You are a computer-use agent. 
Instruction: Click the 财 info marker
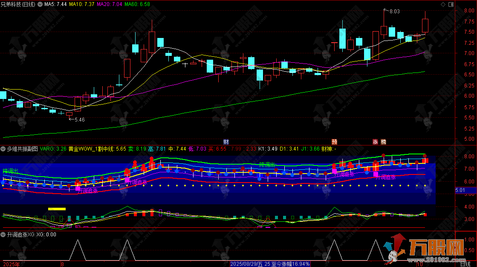226,141
